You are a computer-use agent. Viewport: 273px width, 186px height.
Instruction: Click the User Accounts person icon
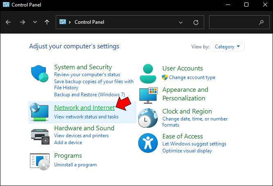tap(148, 74)
